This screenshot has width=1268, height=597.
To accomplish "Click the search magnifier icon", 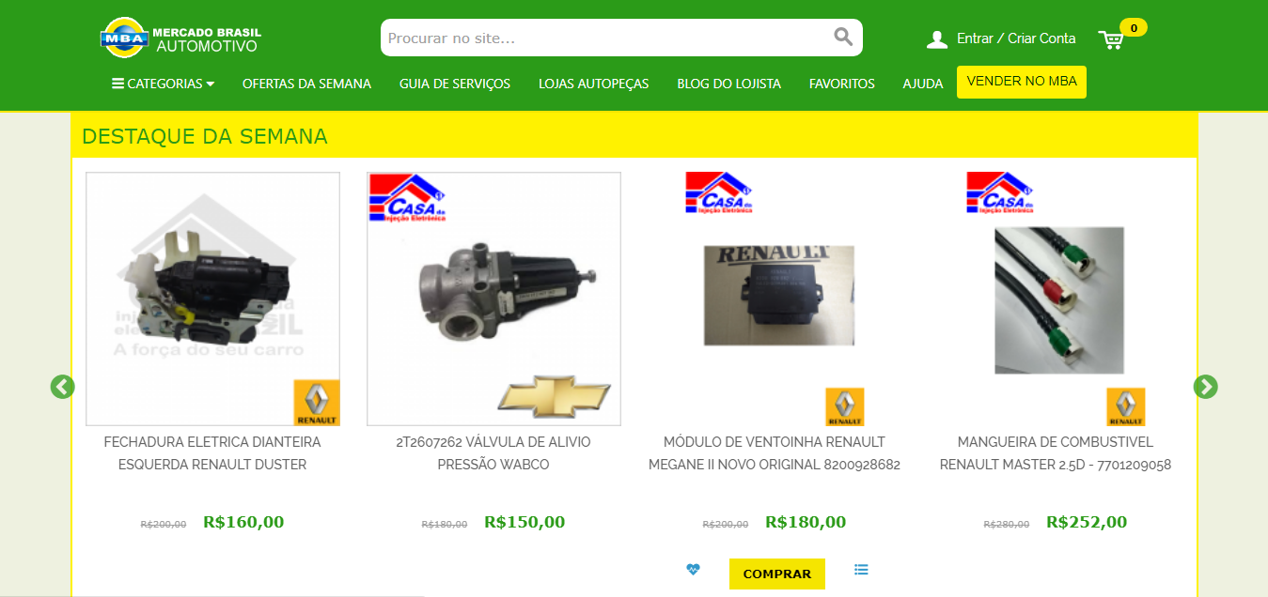I will point(843,38).
